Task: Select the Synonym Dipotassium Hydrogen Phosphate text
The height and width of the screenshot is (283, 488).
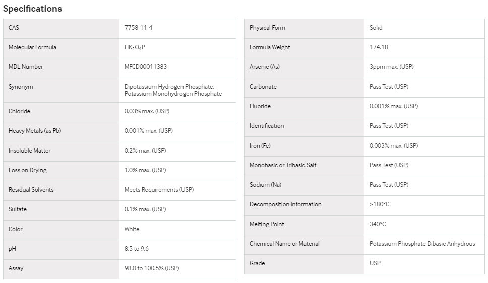Action: [169, 87]
